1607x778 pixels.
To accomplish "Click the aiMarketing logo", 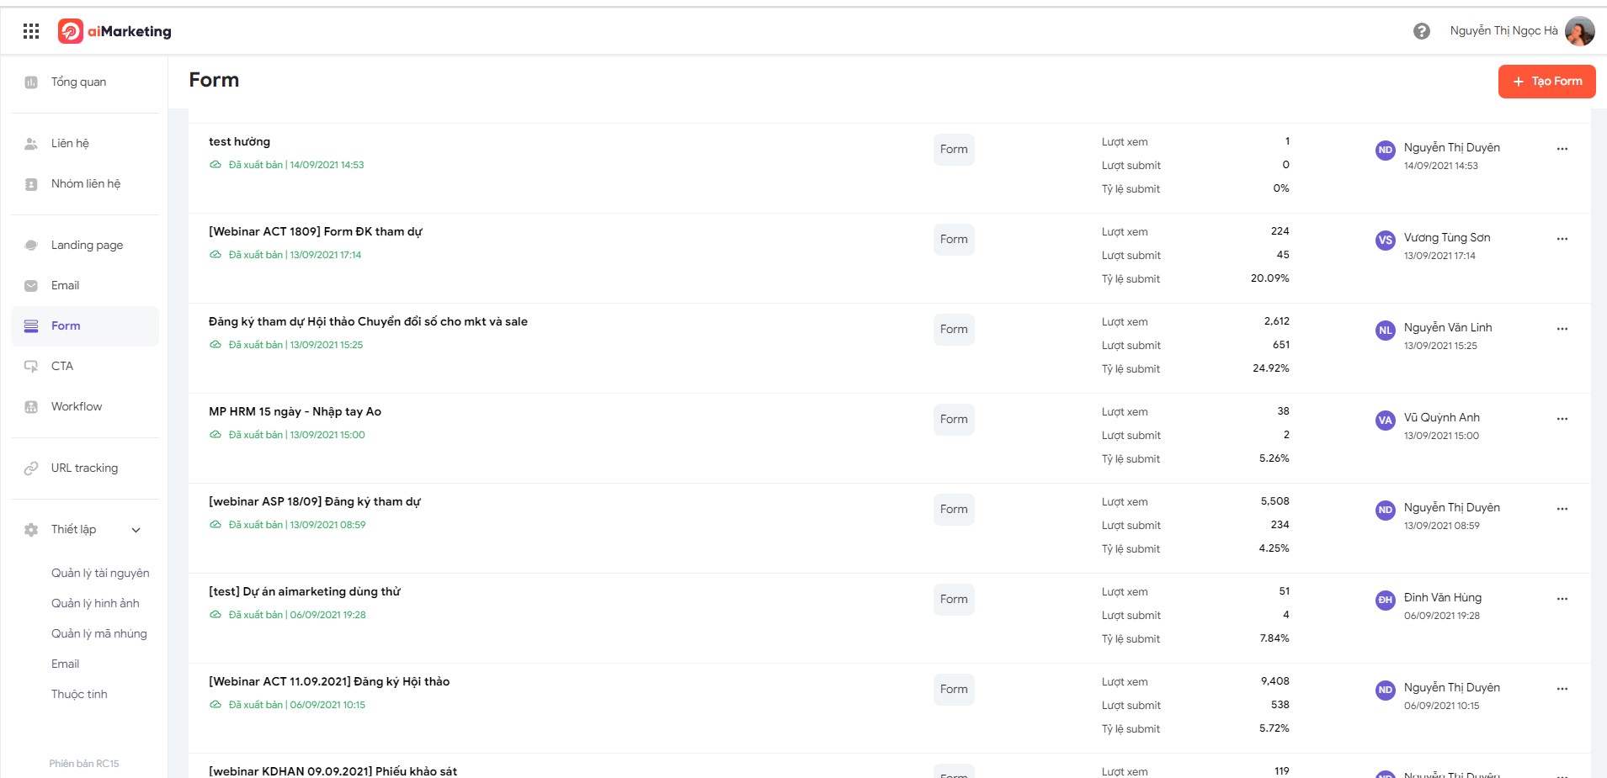I will pos(114,31).
